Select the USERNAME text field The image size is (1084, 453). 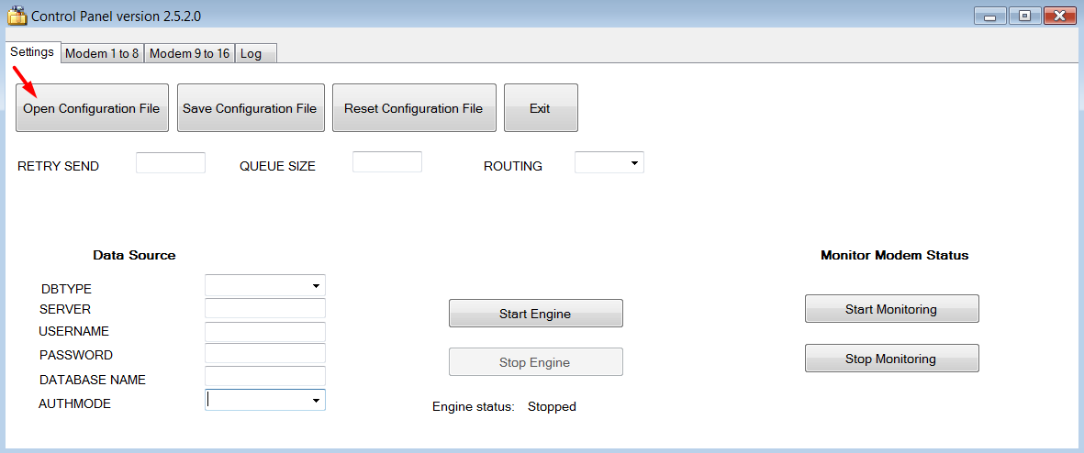tap(264, 331)
